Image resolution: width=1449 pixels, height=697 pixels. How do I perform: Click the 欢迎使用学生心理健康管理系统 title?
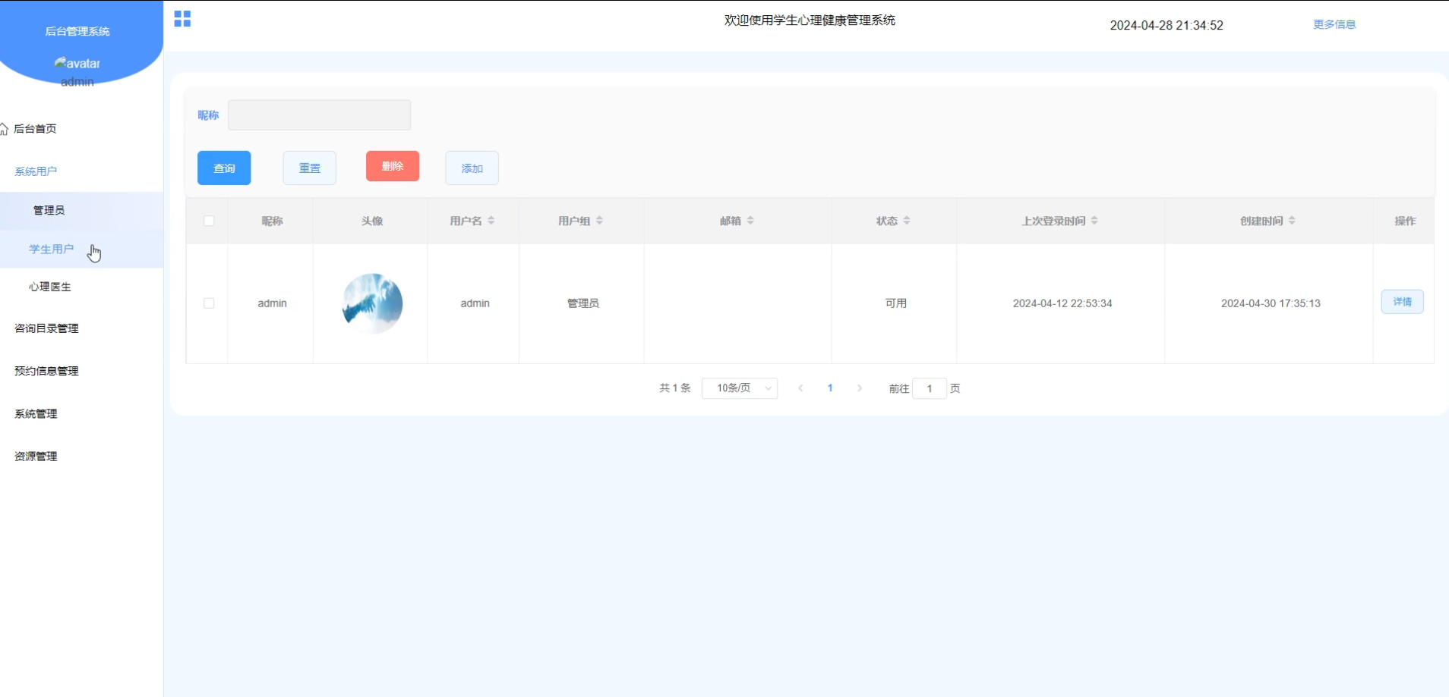pos(810,20)
